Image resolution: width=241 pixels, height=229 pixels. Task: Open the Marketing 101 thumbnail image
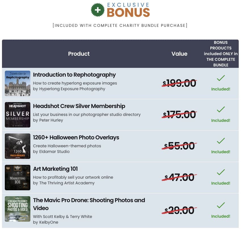click(18, 178)
